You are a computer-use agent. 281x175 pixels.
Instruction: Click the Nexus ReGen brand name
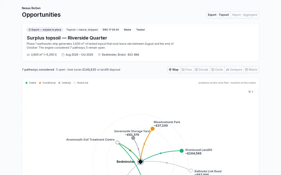click(x=31, y=8)
